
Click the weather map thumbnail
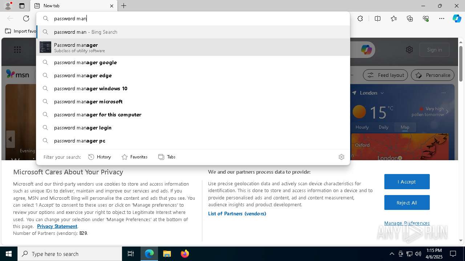(x=400, y=147)
